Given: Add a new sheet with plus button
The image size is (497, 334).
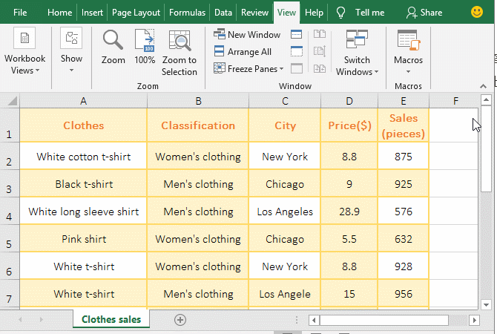Looking at the screenshot, I should coord(180,320).
